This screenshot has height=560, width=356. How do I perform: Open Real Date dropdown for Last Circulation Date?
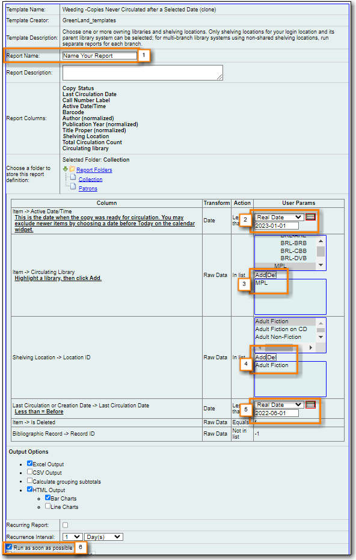279,404
